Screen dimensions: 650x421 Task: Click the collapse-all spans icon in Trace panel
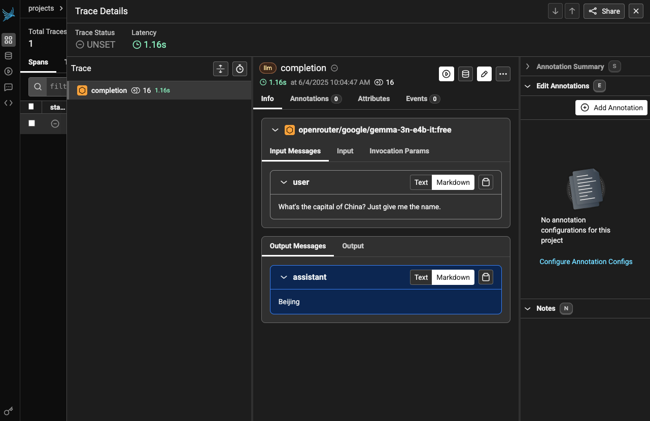tap(220, 69)
